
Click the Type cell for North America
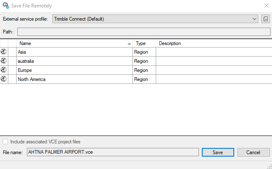tap(144, 79)
